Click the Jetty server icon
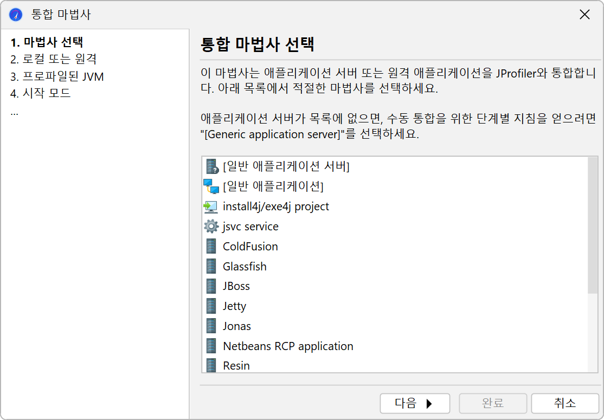The width and height of the screenshot is (604, 420). [x=211, y=306]
